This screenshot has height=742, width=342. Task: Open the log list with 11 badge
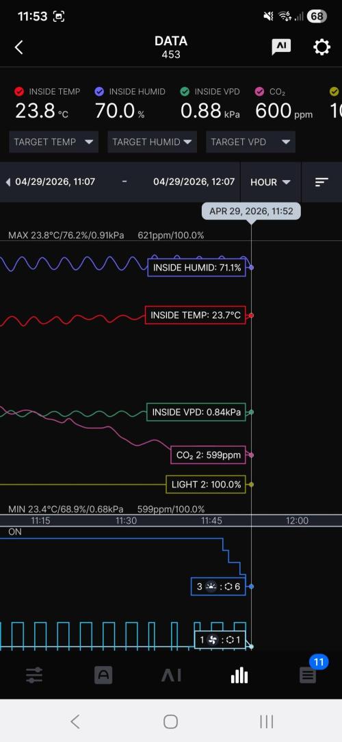[308, 674]
